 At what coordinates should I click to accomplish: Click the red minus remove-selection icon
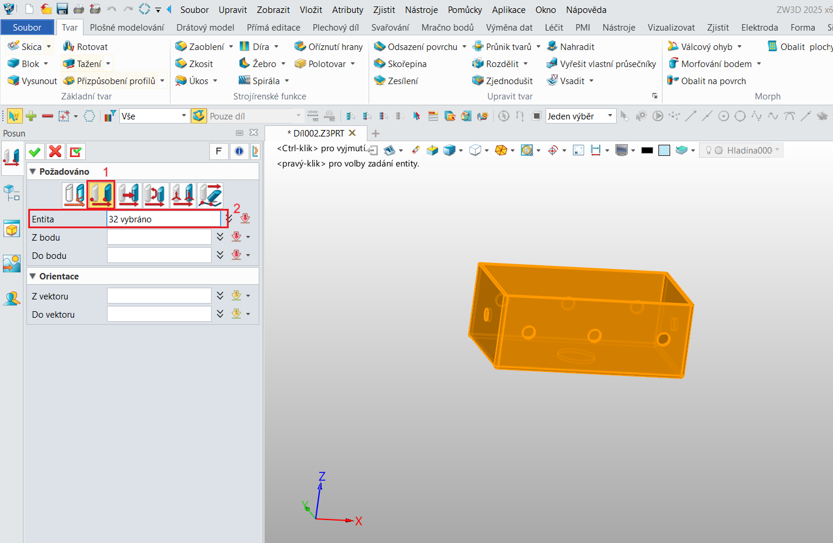pos(48,116)
